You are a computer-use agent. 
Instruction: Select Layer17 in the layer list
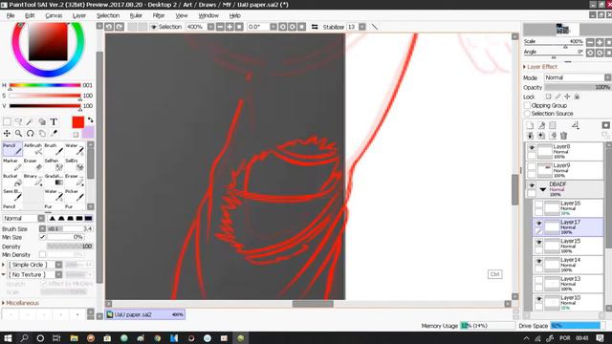[x=568, y=226]
